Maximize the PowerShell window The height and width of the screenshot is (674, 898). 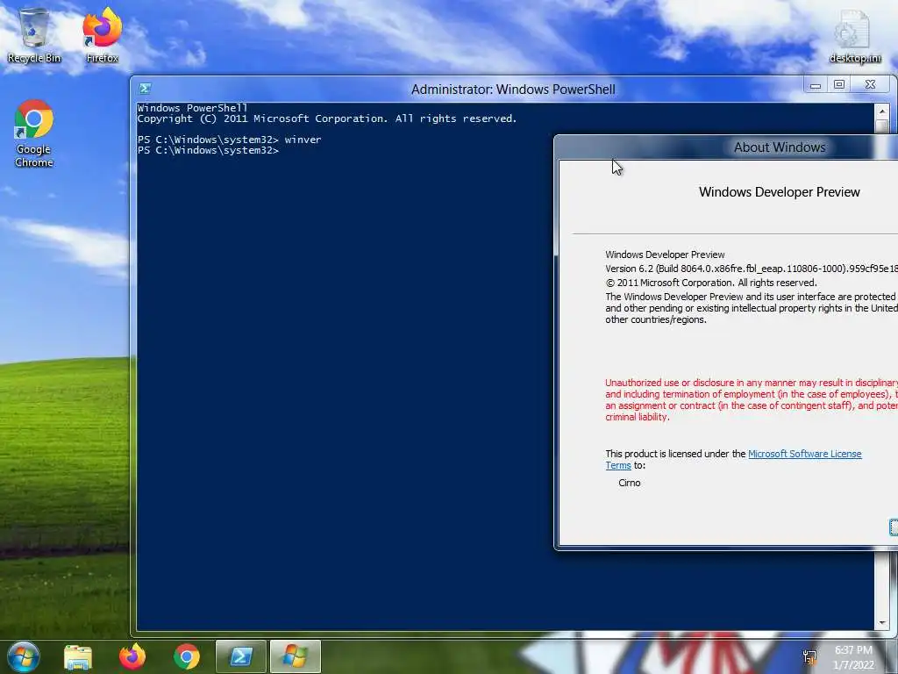coord(839,85)
